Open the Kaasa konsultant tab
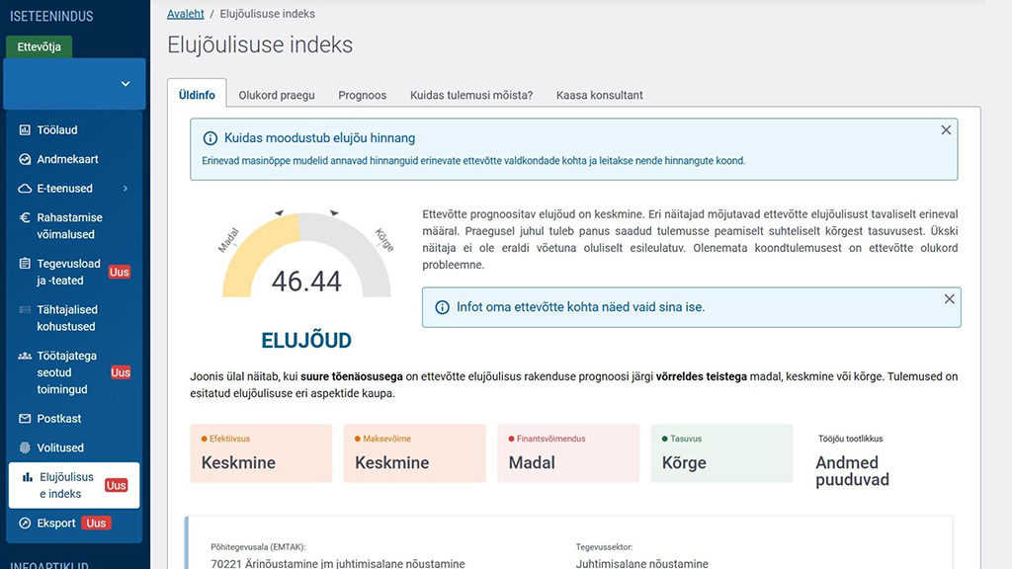 point(599,96)
